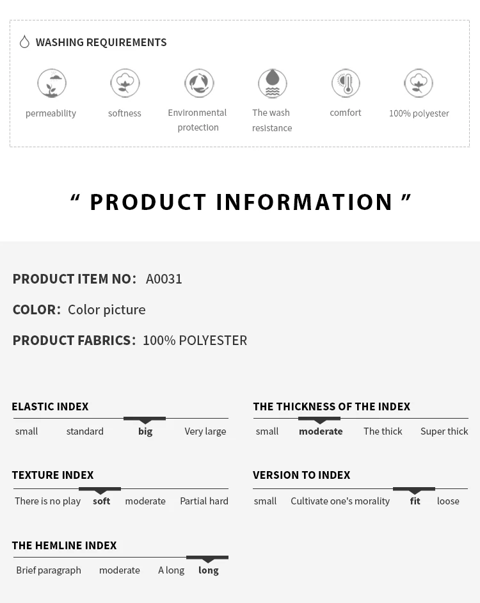Screen dimensions: 480x603
Task: Click 'fit' on the Version Index
Action: point(415,501)
